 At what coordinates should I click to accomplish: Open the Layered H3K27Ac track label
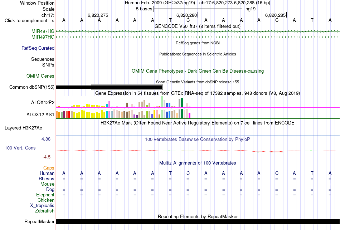pos(23,128)
